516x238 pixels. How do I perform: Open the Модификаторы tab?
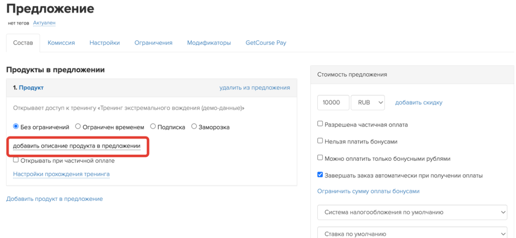[209, 43]
